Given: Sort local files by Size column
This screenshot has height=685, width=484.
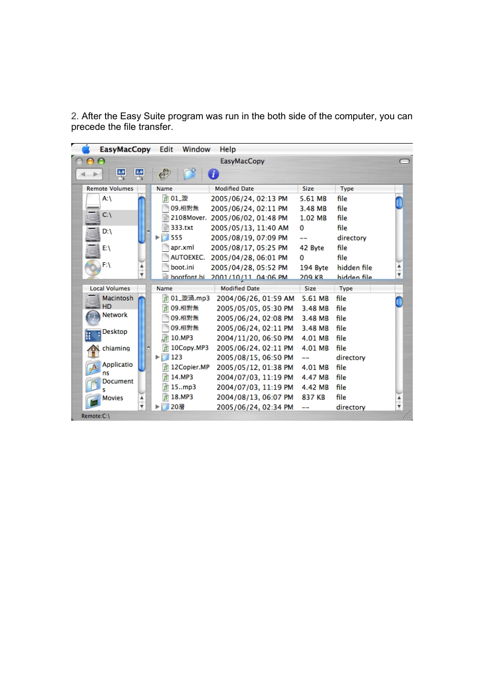Looking at the screenshot, I should (317, 288).
